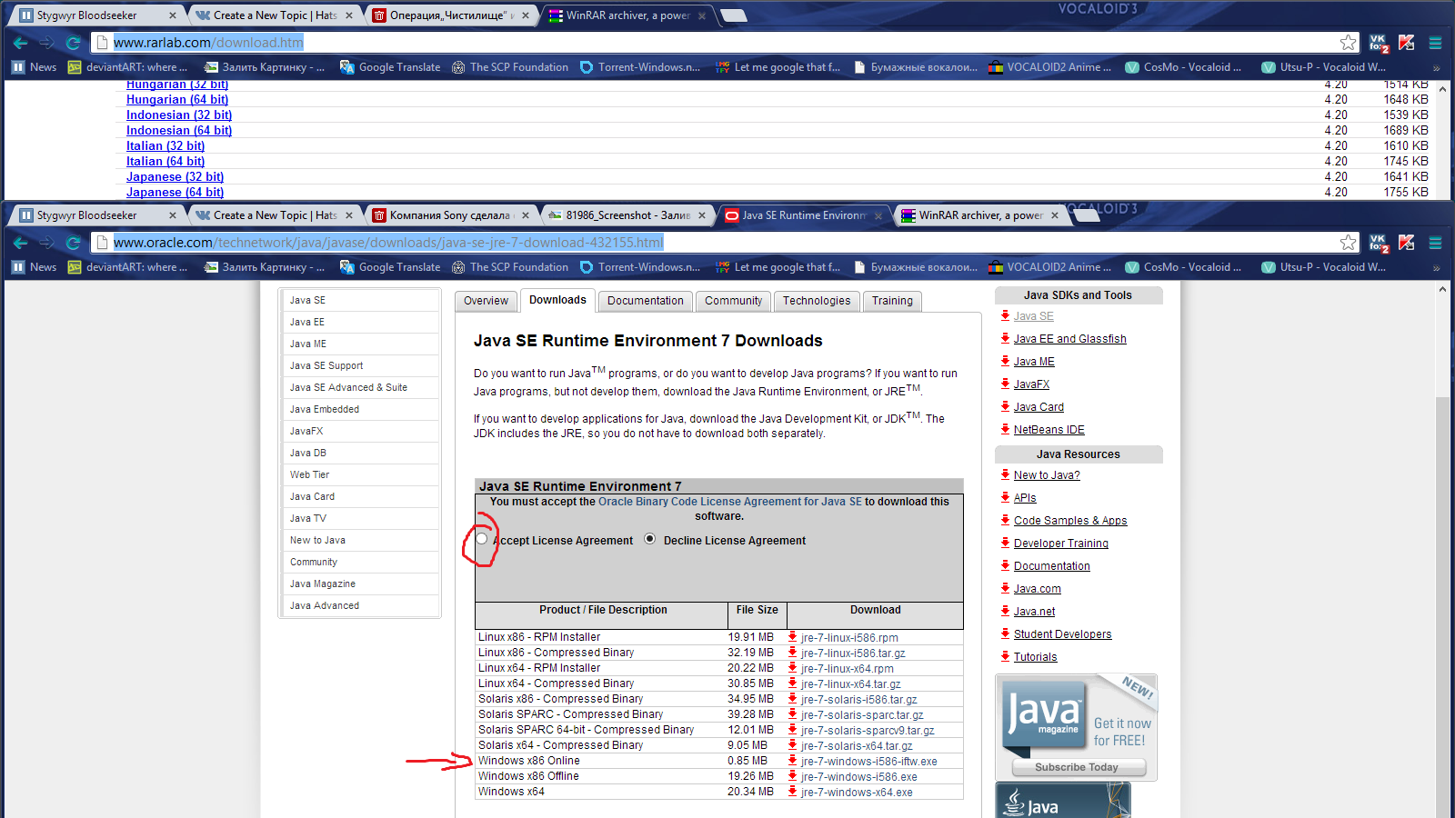Screen dimensions: 1455x818
Task: Click Subscribe Today on Java magazine banner
Action: pyautogui.click(x=1077, y=767)
